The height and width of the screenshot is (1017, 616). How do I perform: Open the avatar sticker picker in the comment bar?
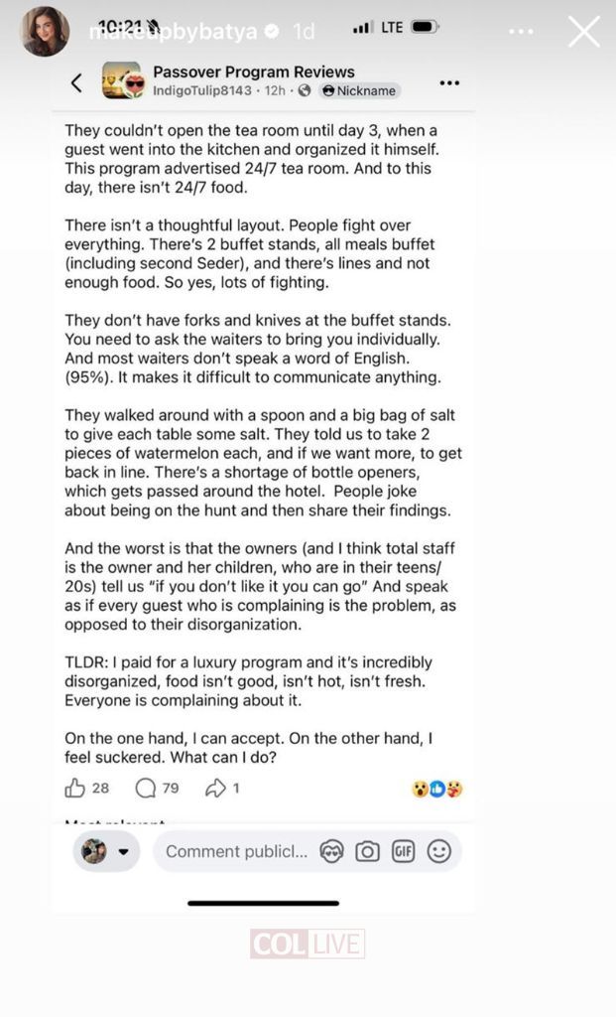[x=331, y=851]
